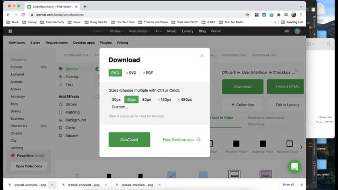338x190 pixels.
Task: Open the Blog page
Action: (202, 31)
